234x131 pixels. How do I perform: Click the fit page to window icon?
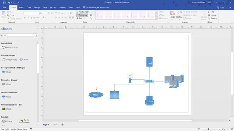[x=228, y=129]
